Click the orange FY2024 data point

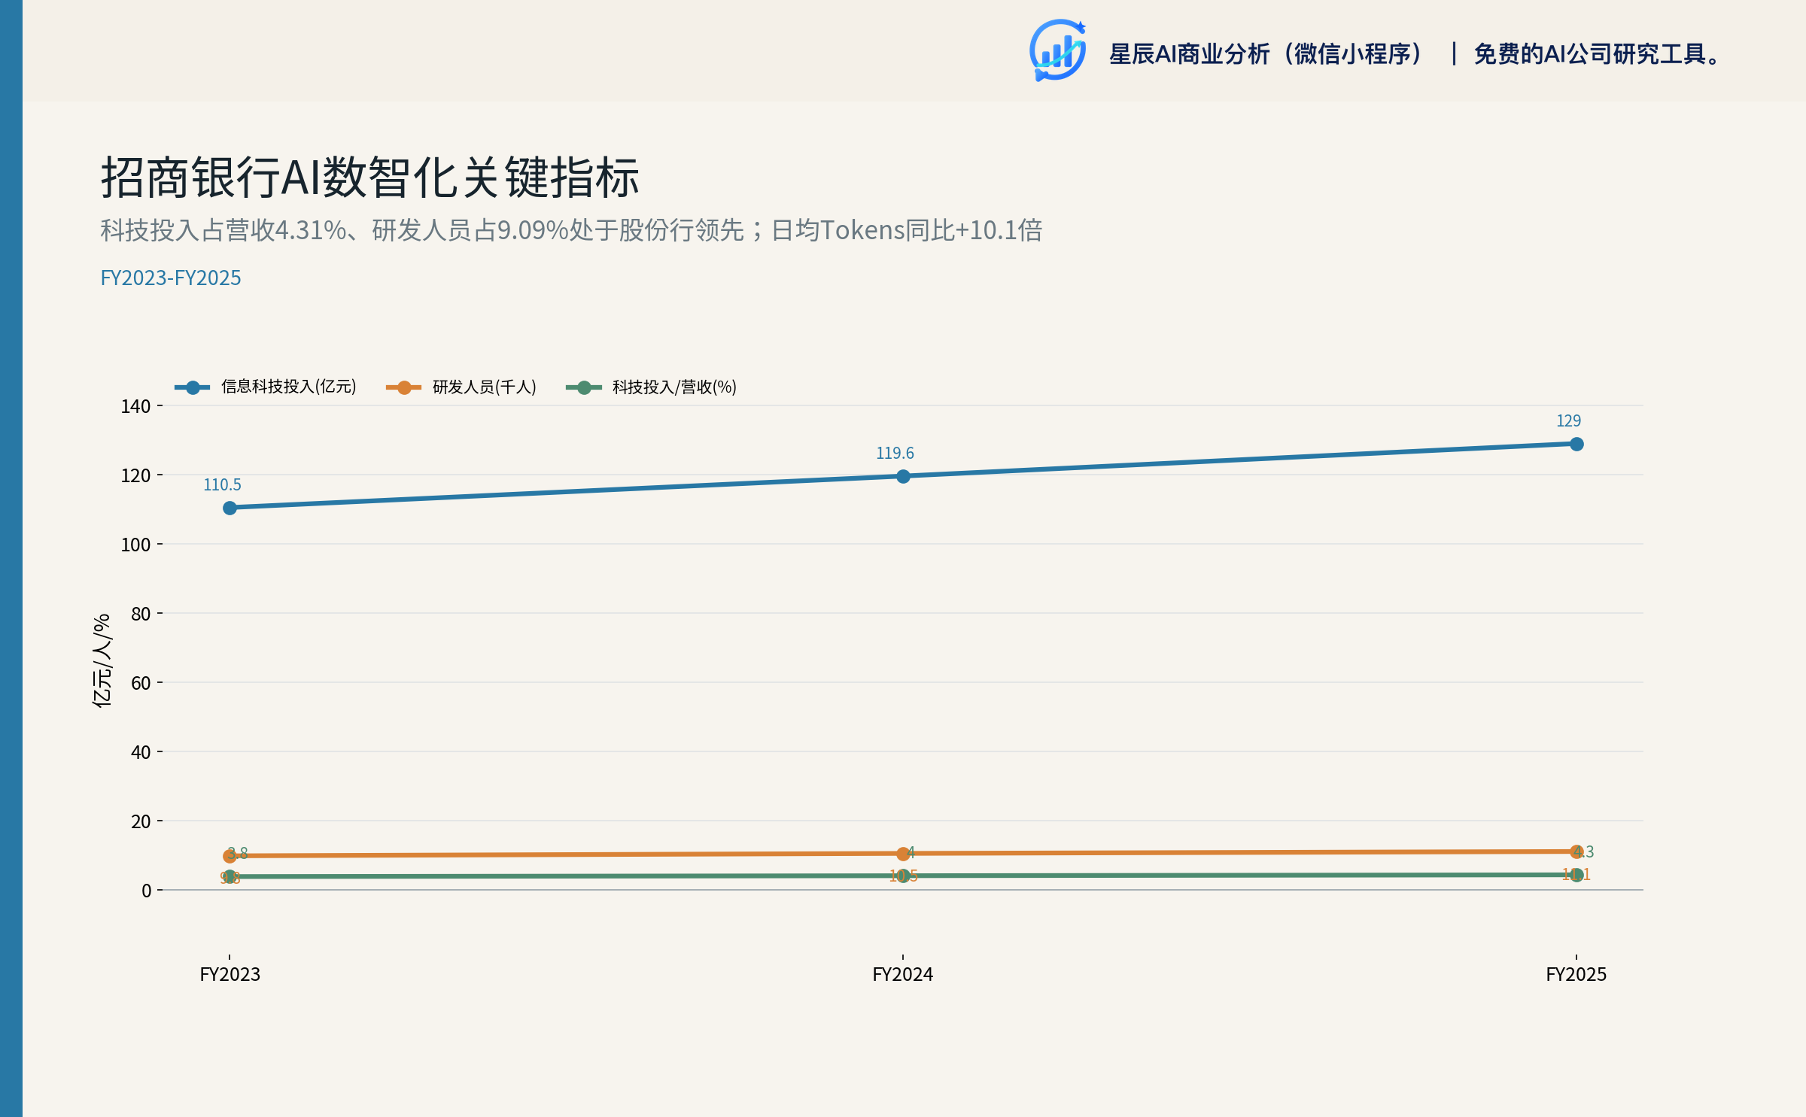click(x=903, y=854)
